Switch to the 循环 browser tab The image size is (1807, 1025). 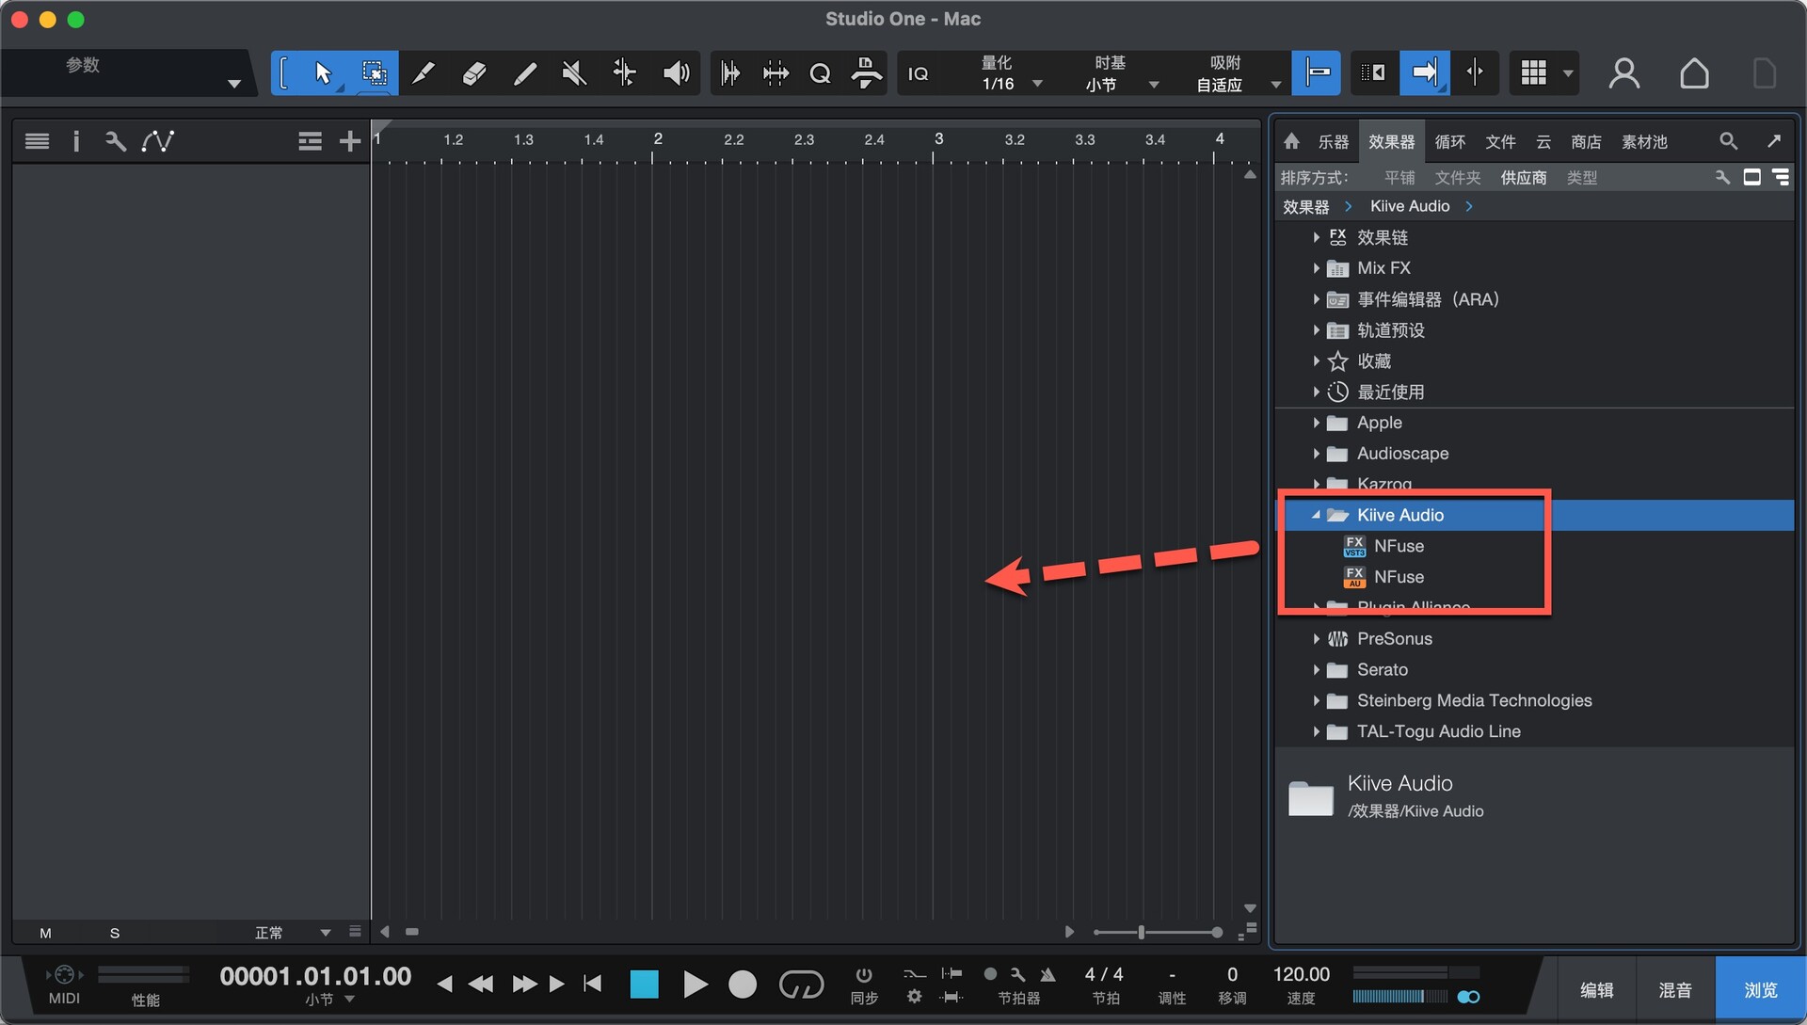[x=1449, y=141]
